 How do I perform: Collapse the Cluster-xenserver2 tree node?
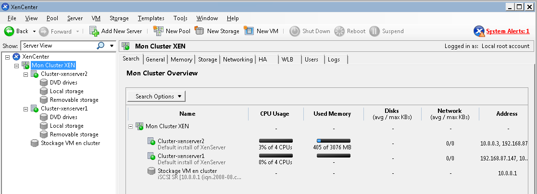click(x=25, y=74)
